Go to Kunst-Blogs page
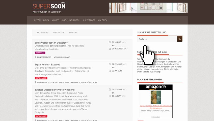This screenshot has width=214, height=121. tap(89, 20)
